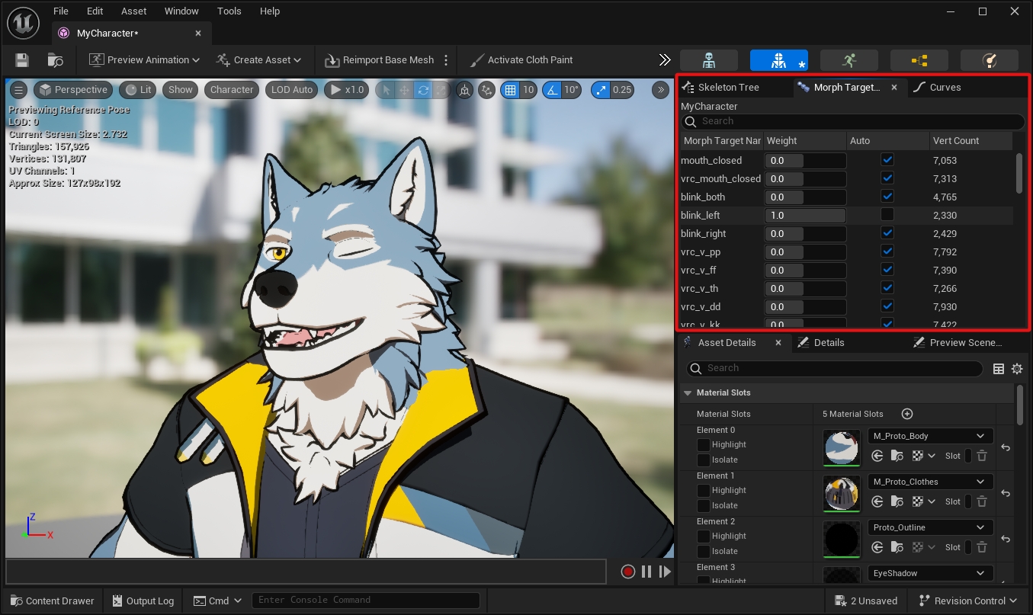This screenshot has height=615, width=1033.
Task: Check Highlight for material Element 0
Action: (704, 445)
